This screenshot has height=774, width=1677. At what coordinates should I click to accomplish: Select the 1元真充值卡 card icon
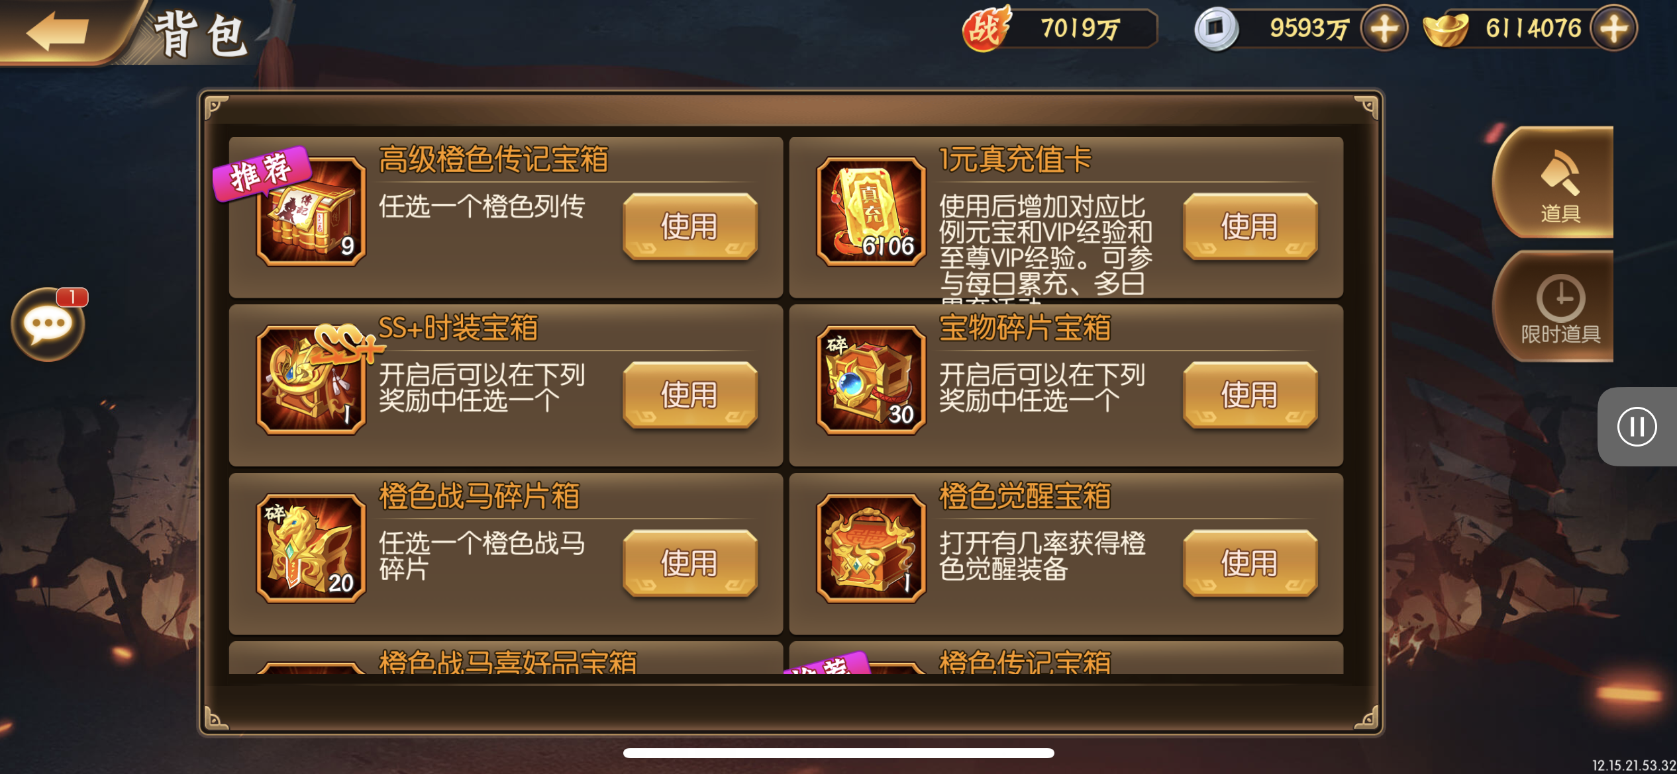pos(871,212)
